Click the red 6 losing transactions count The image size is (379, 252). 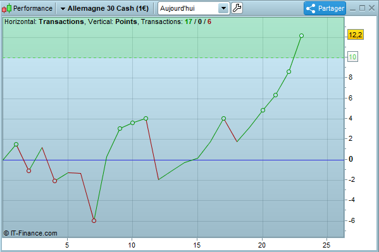209,21
